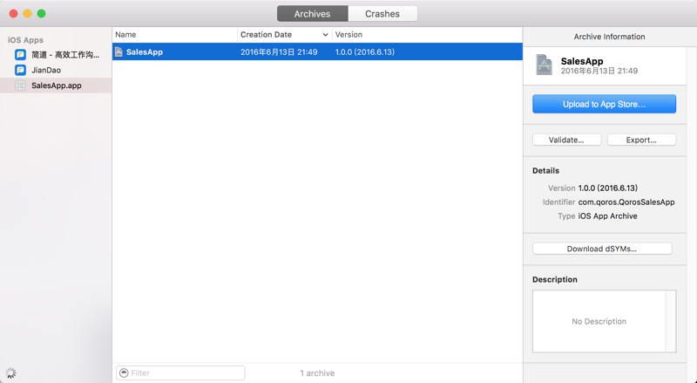
Task: Close the window with red button
Action: point(13,14)
